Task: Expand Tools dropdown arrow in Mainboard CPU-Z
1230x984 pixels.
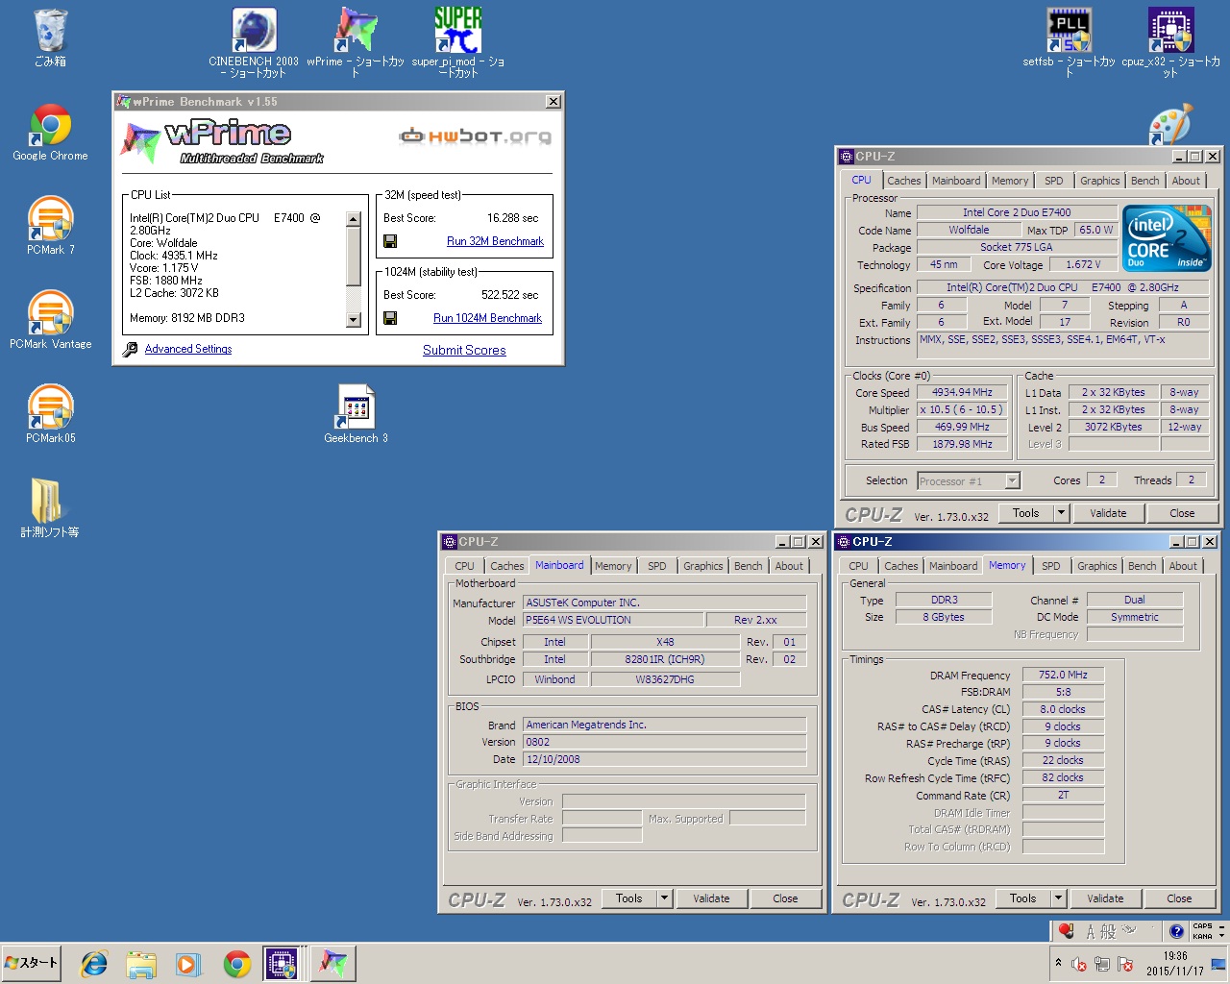Action: tap(664, 898)
